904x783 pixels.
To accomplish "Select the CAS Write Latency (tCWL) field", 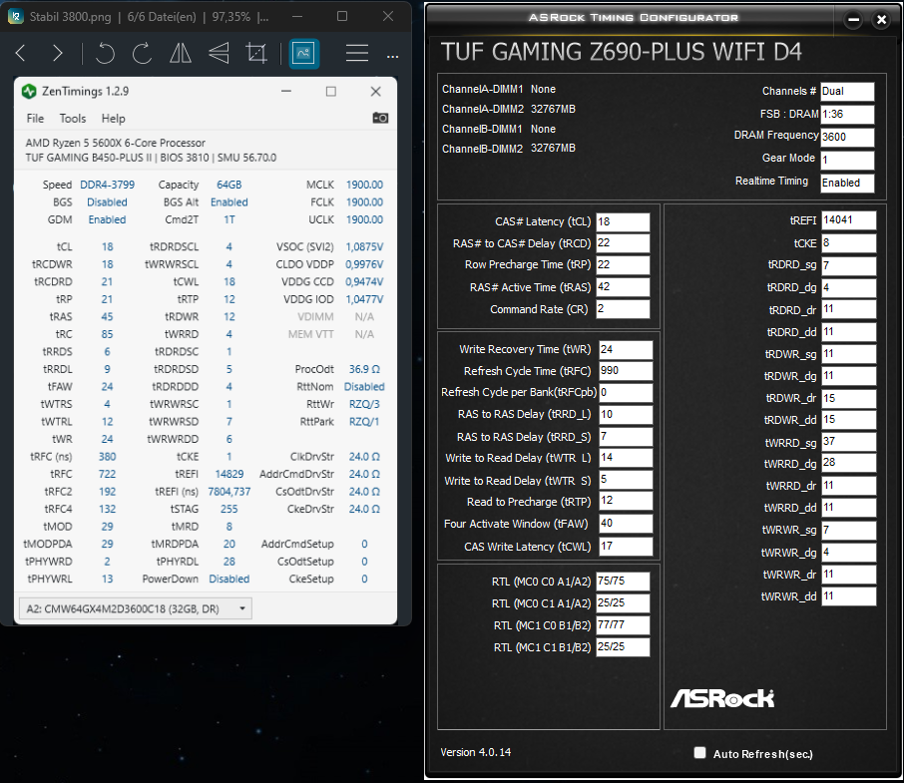I will point(626,547).
